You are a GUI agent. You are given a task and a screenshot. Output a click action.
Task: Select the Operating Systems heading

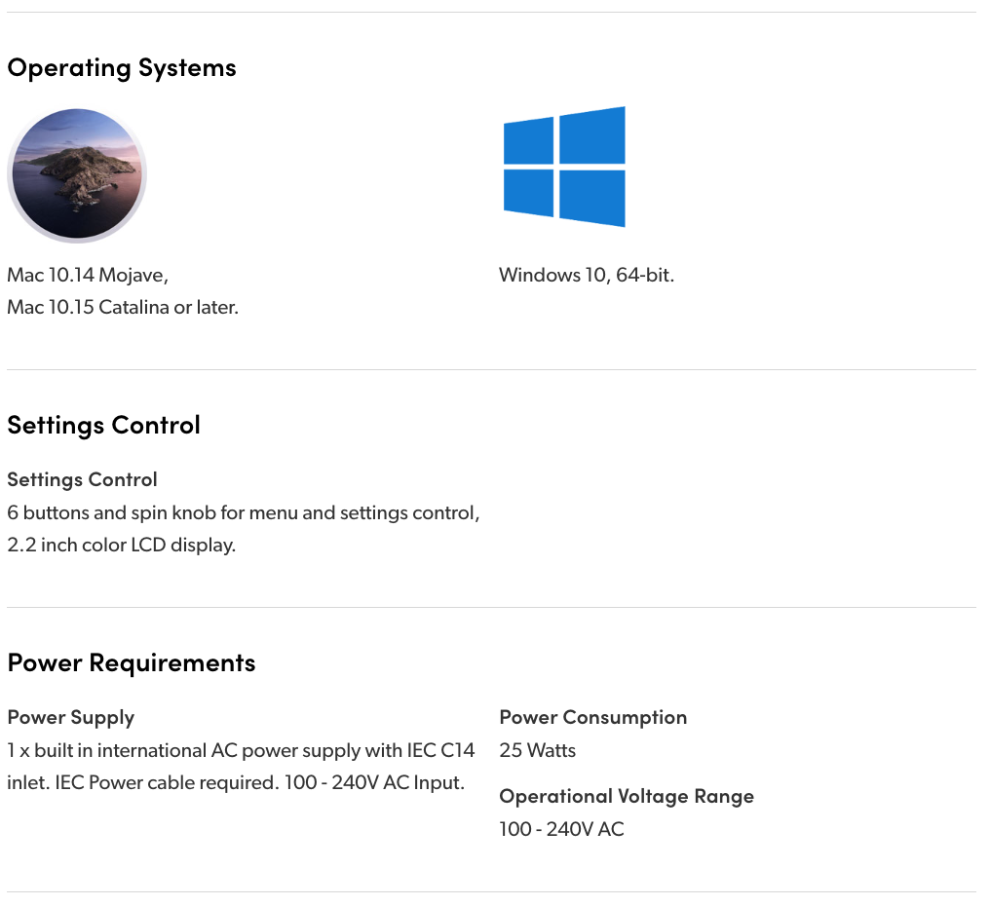[122, 68]
